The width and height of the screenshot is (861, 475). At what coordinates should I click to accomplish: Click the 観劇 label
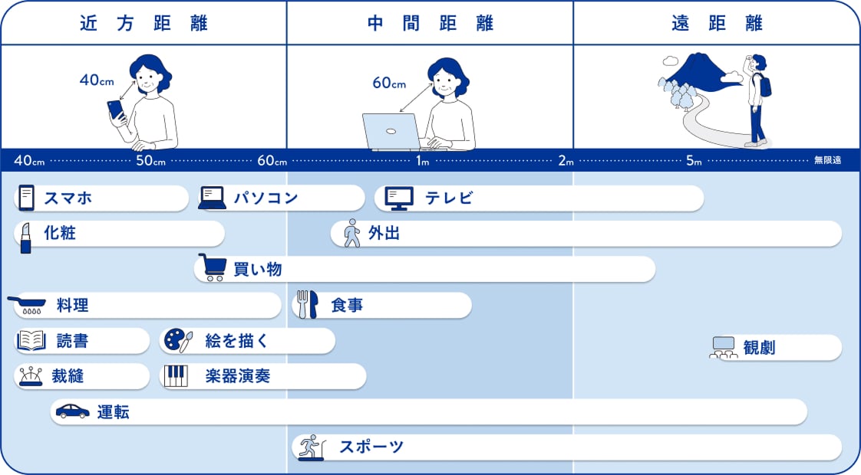(x=759, y=348)
